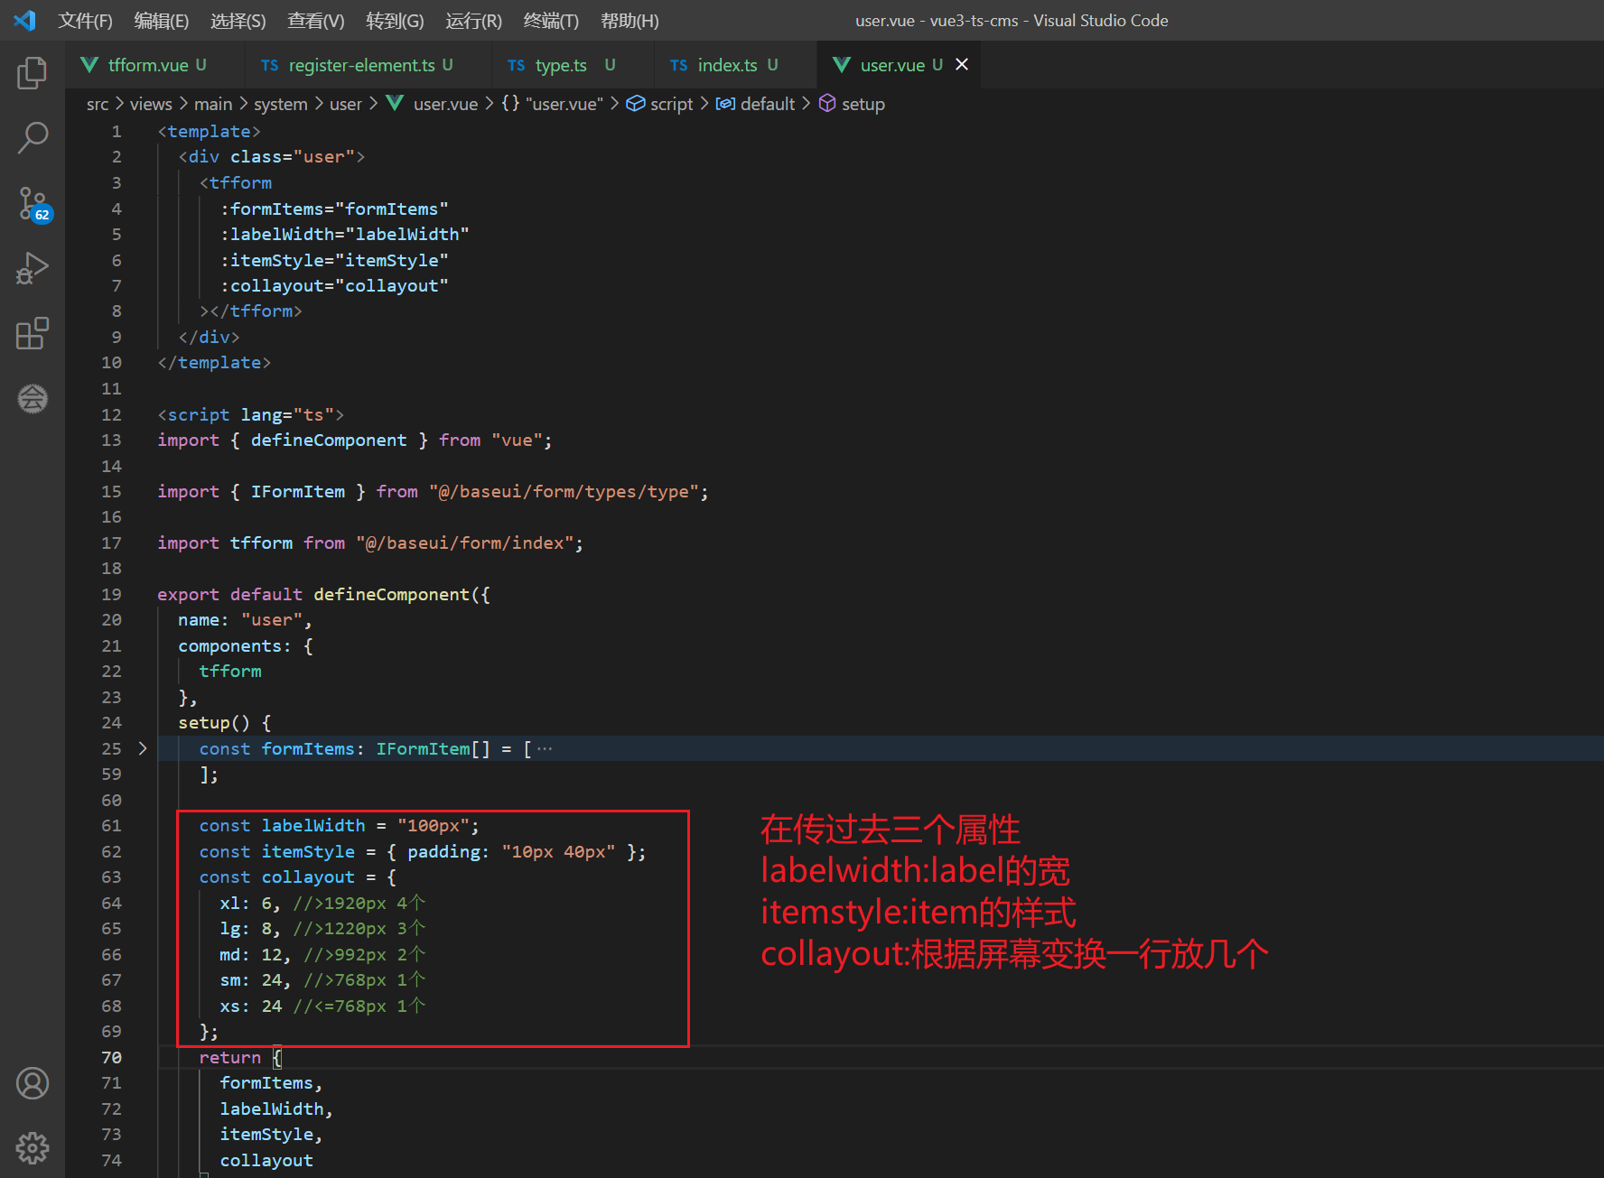Click the tfform component entry on line 22
Viewport: 1604px width, 1178px height.
[x=230, y=672]
